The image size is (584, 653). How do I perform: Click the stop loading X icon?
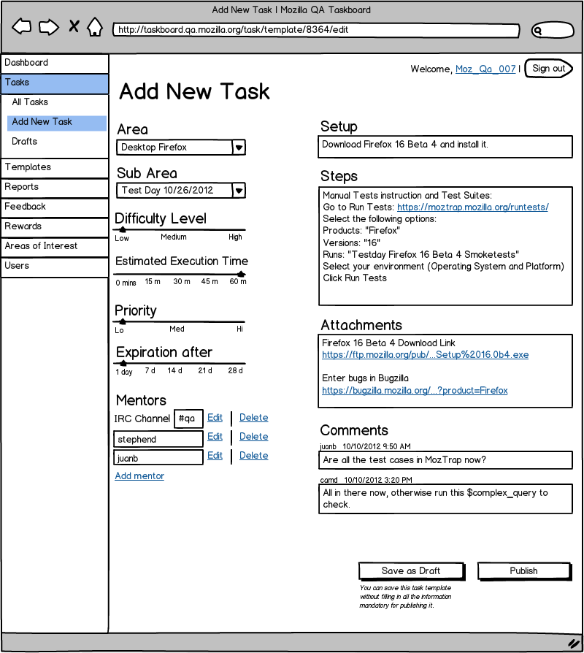(74, 26)
